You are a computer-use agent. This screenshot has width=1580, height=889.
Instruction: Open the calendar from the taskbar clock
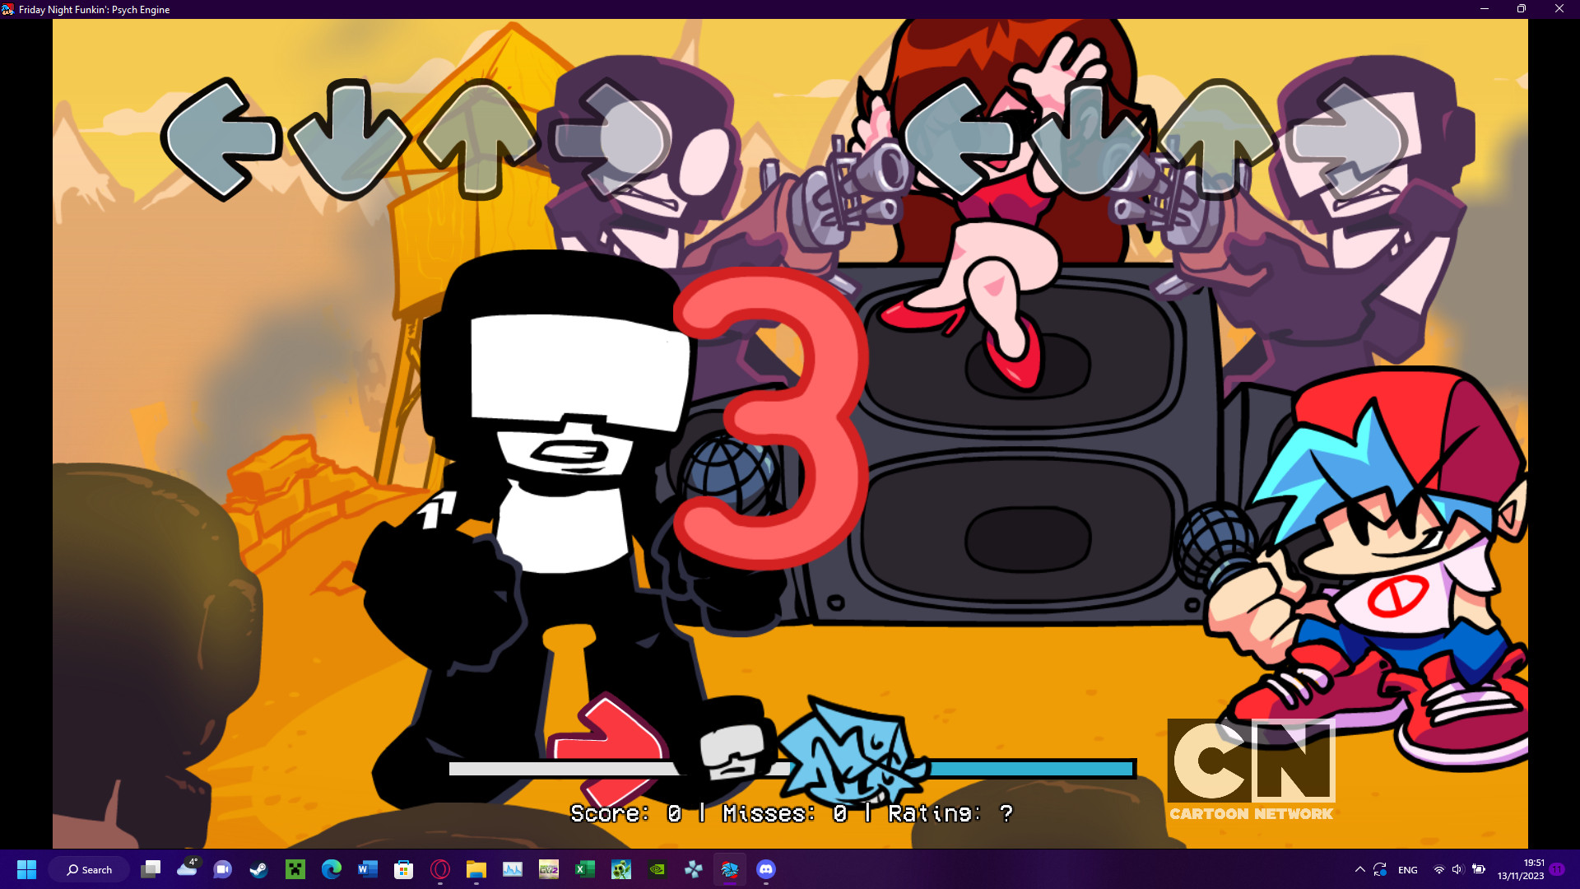(1518, 869)
